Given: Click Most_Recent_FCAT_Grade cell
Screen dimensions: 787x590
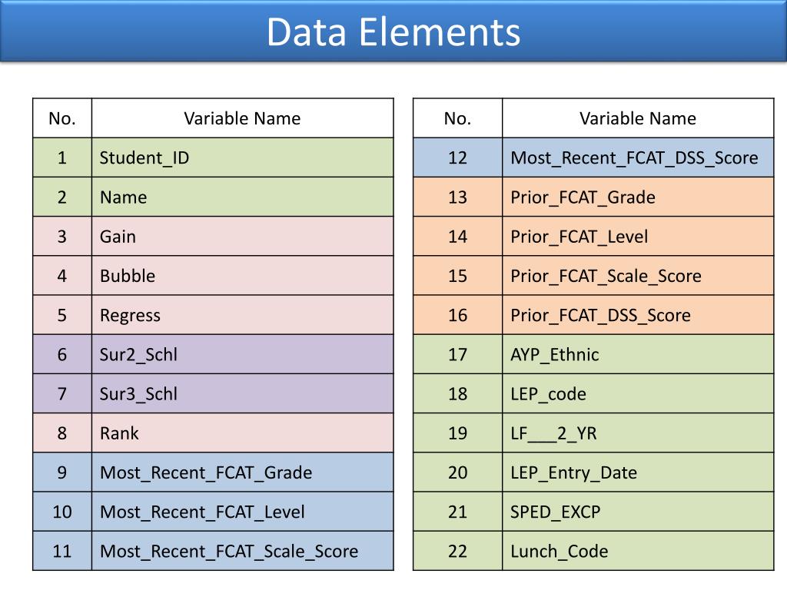Looking at the screenshot, I should pyautogui.click(x=242, y=472).
